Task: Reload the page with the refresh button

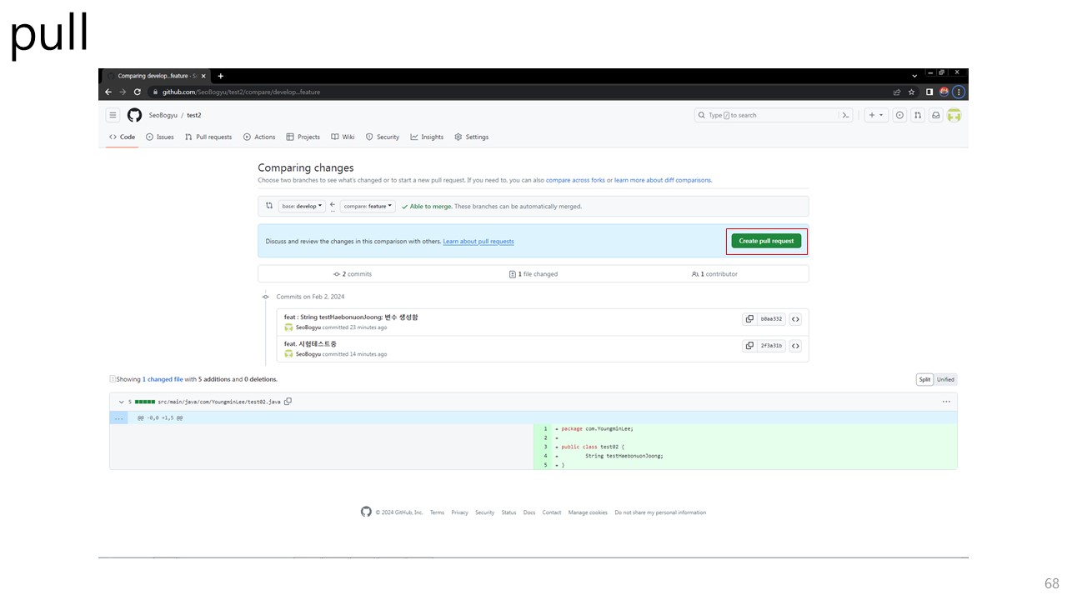Action: 138,92
